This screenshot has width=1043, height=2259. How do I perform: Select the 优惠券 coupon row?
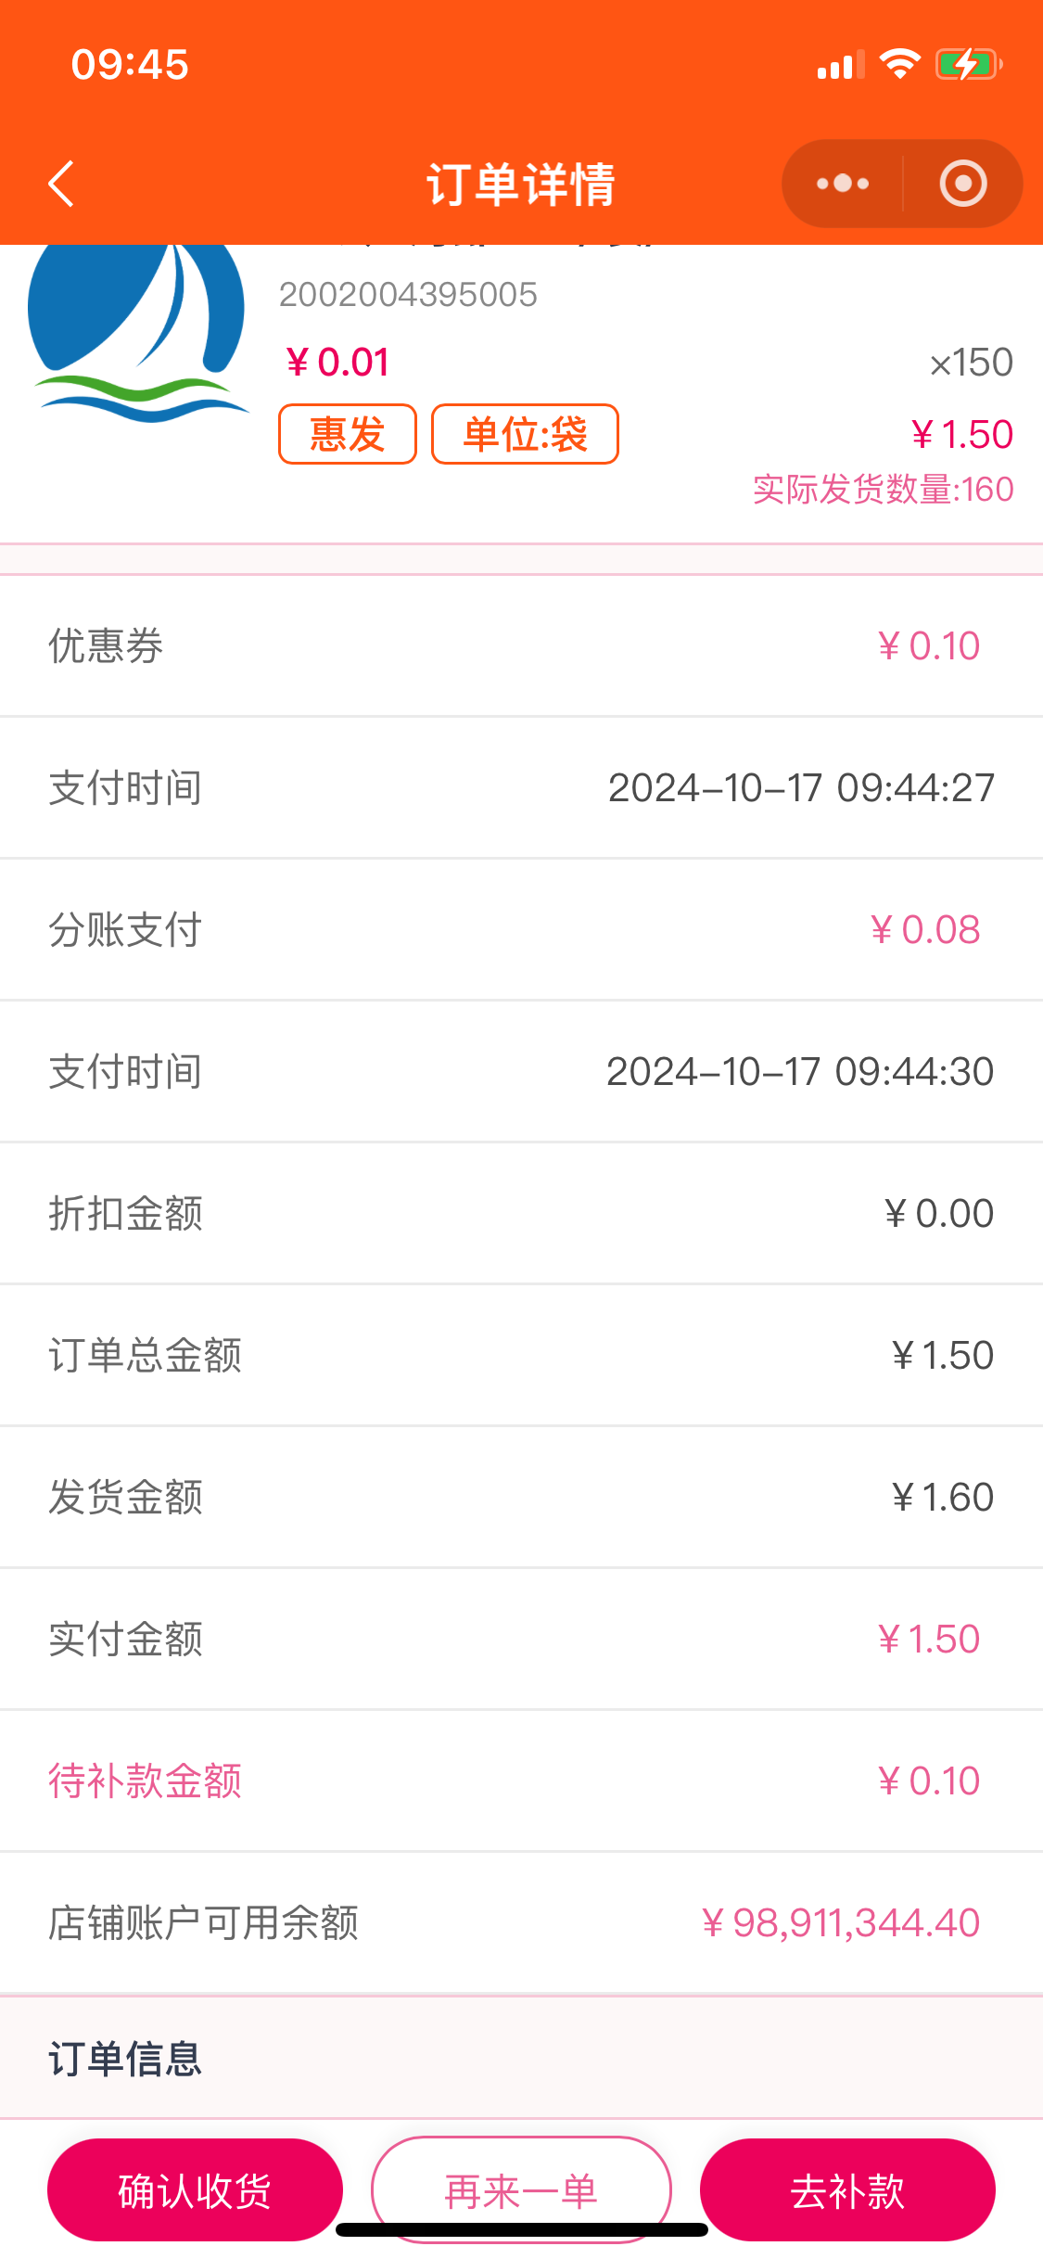click(x=521, y=646)
